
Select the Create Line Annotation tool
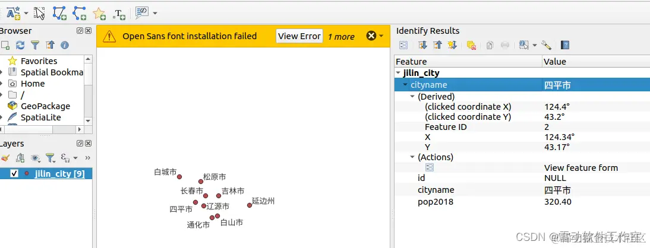[79, 13]
